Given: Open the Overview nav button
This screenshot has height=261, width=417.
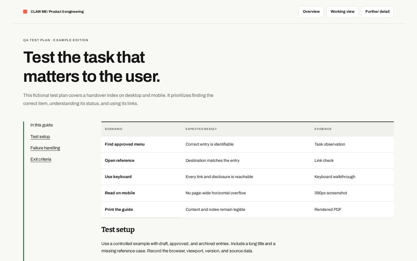Looking at the screenshot, I should 311,12.
